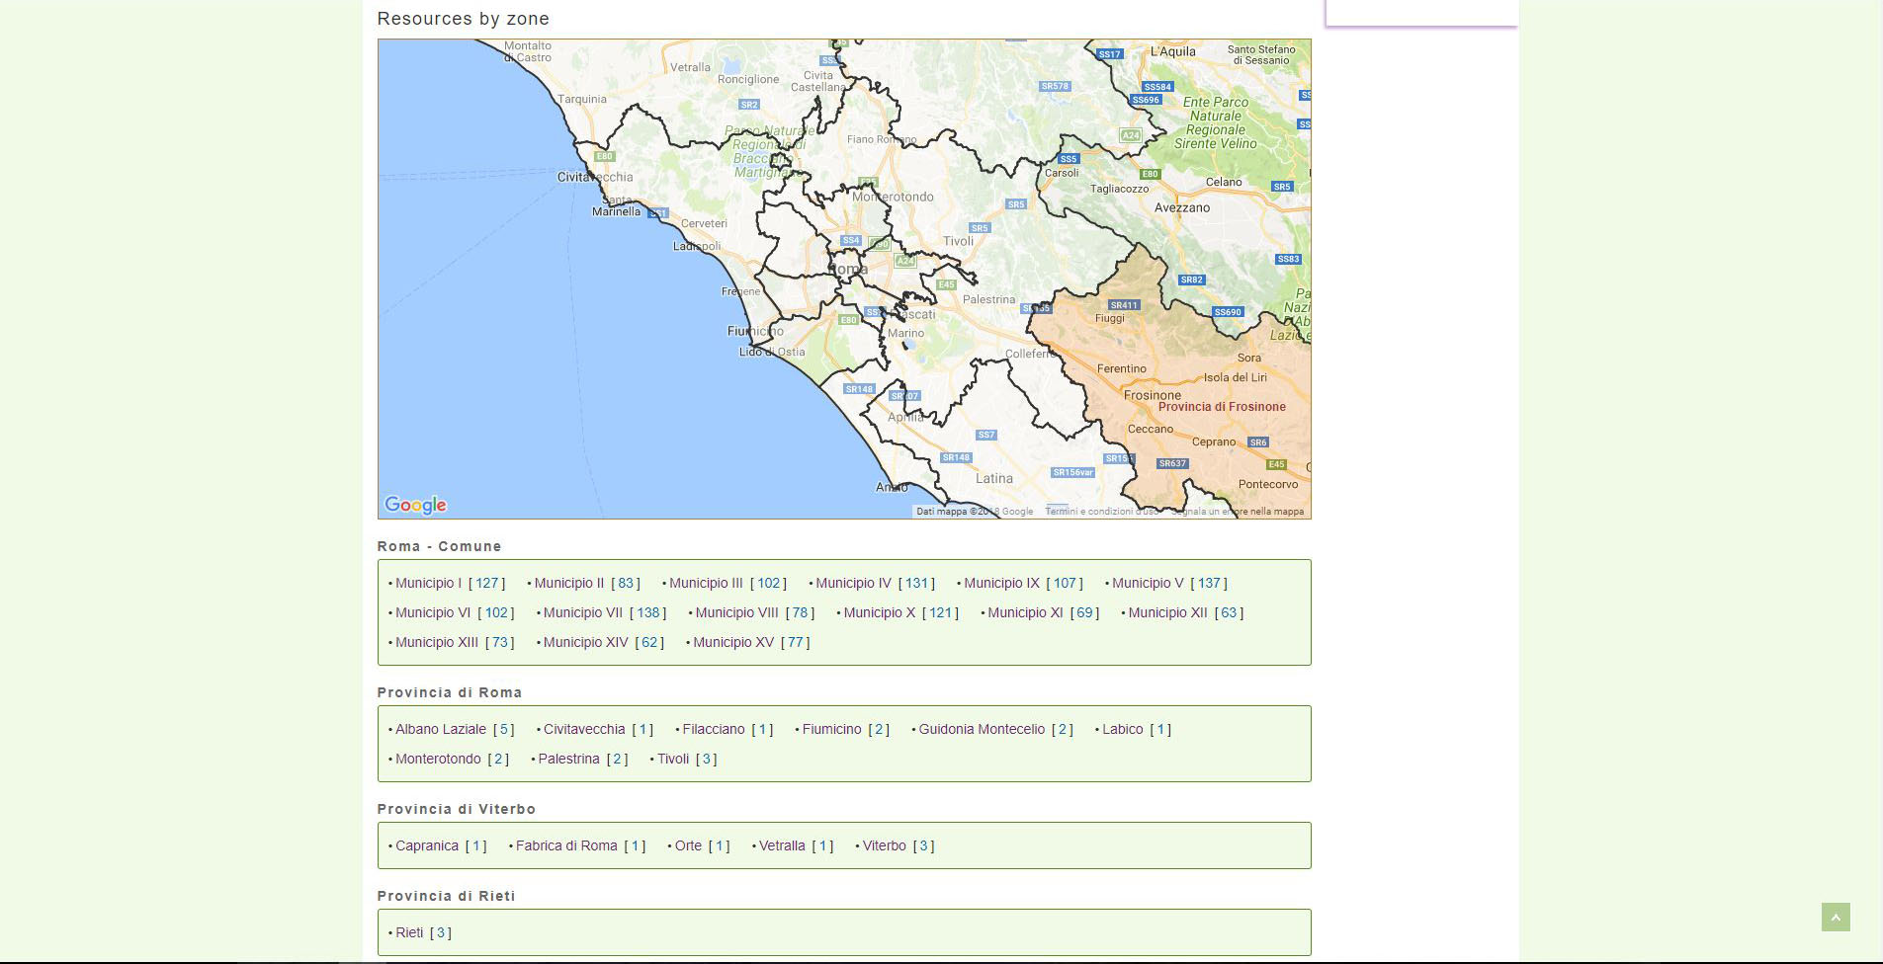Select Municipio XV link
This screenshot has height=964, width=1883.
(x=733, y=642)
